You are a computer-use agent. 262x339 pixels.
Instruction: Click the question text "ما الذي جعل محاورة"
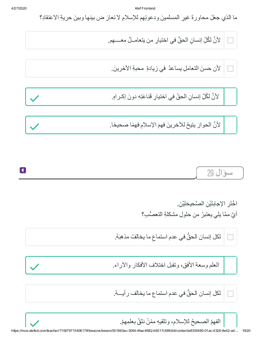coord(138,18)
